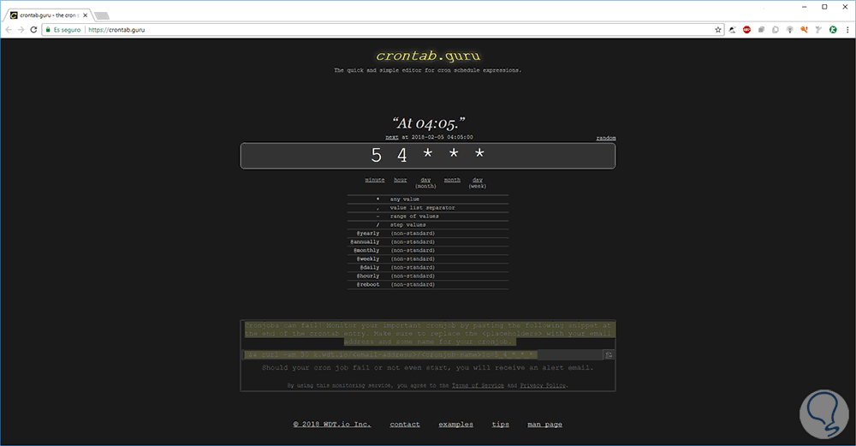Screen dimensions: 856x446
Task: Open the Terms of Service link
Action: tap(478, 385)
